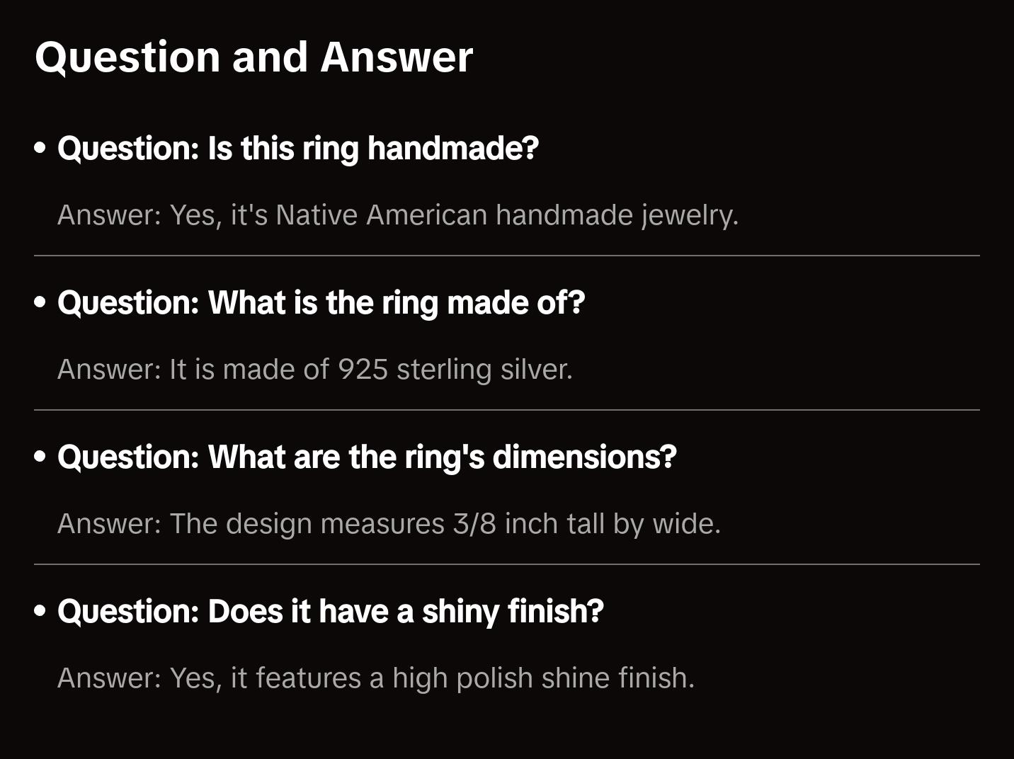Click the word "Question:" before "What are the ring's"
The height and width of the screenshot is (759, 1014).
coord(128,457)
